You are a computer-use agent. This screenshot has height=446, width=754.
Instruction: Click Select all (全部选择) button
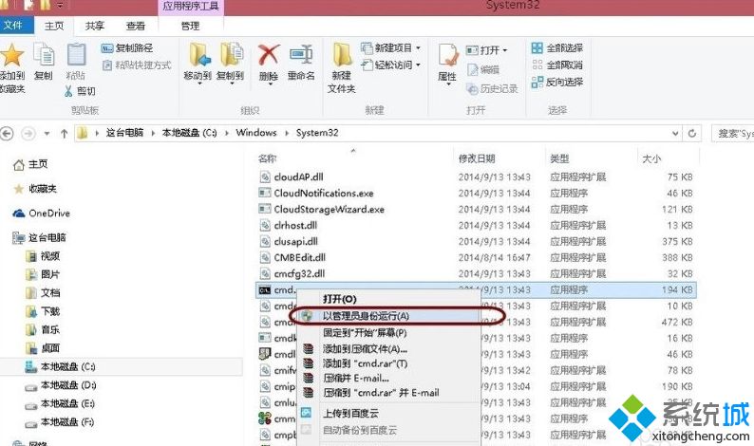556,48
